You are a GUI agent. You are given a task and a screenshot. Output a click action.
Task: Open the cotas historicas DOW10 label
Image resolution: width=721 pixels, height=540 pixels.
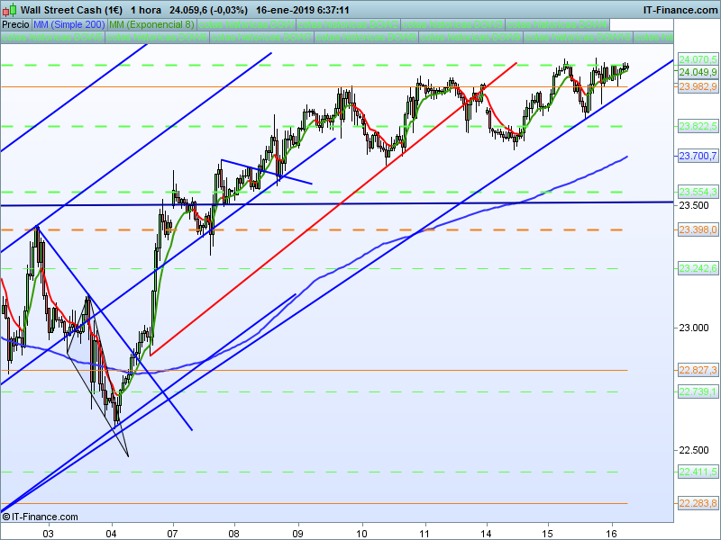click(x=578, y=37)
